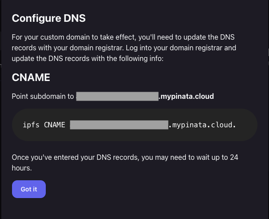The image size is (269, 219).
Task: Click the CNAME section heading
Action: 31,78
